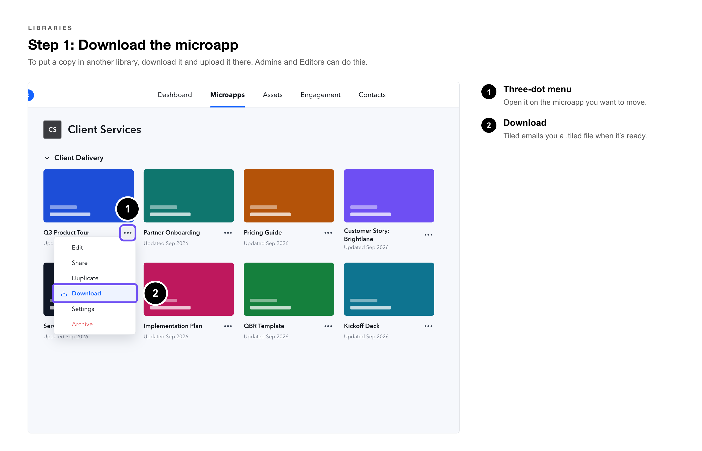The image size is (702, 451).
Task: Open the QBR Template green thumbnail
Action: [289, 289]
